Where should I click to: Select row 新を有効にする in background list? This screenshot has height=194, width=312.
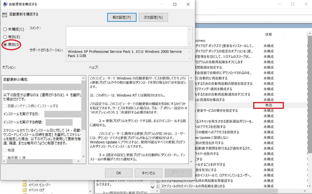click(x=206, y=170)
